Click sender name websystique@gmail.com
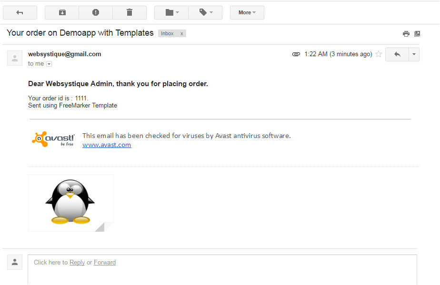The image size is (440, 285). coord(65,54)
